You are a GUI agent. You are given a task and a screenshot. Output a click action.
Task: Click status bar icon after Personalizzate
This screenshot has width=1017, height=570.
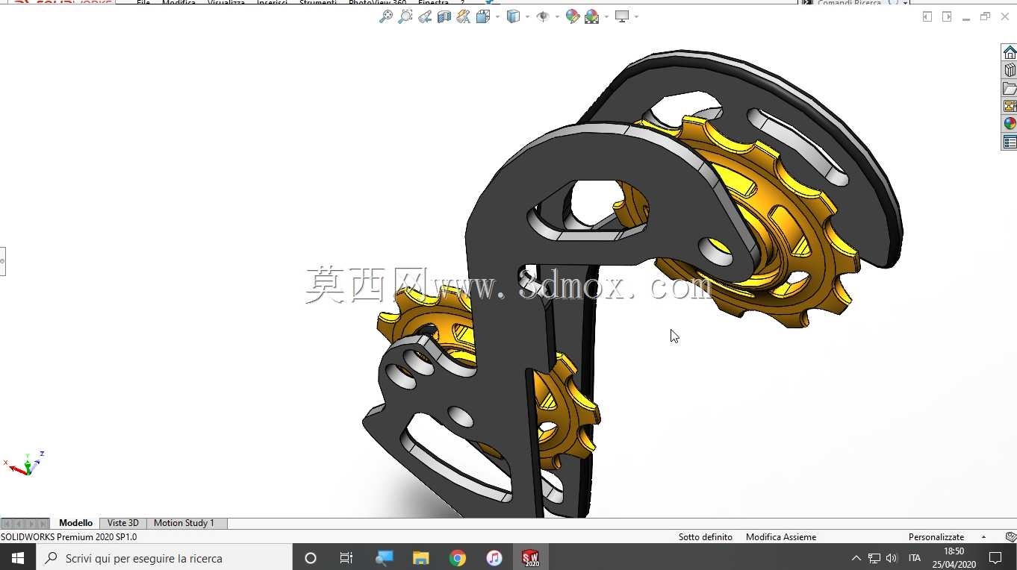[x=1010, y=537]
